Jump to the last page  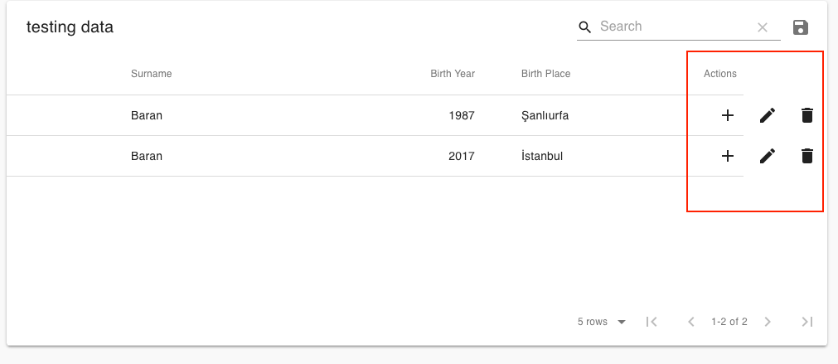(807, 322)
